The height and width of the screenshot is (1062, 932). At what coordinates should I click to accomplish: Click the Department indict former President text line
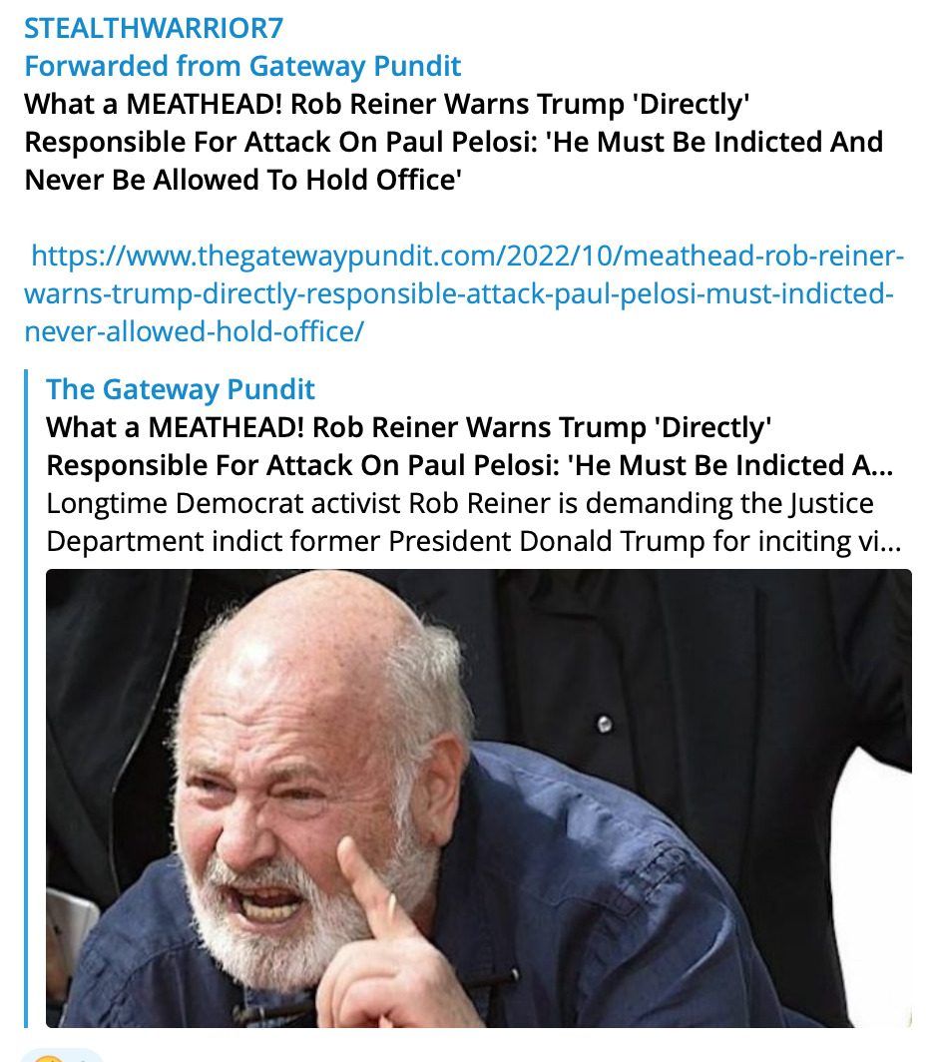[473, 541]
